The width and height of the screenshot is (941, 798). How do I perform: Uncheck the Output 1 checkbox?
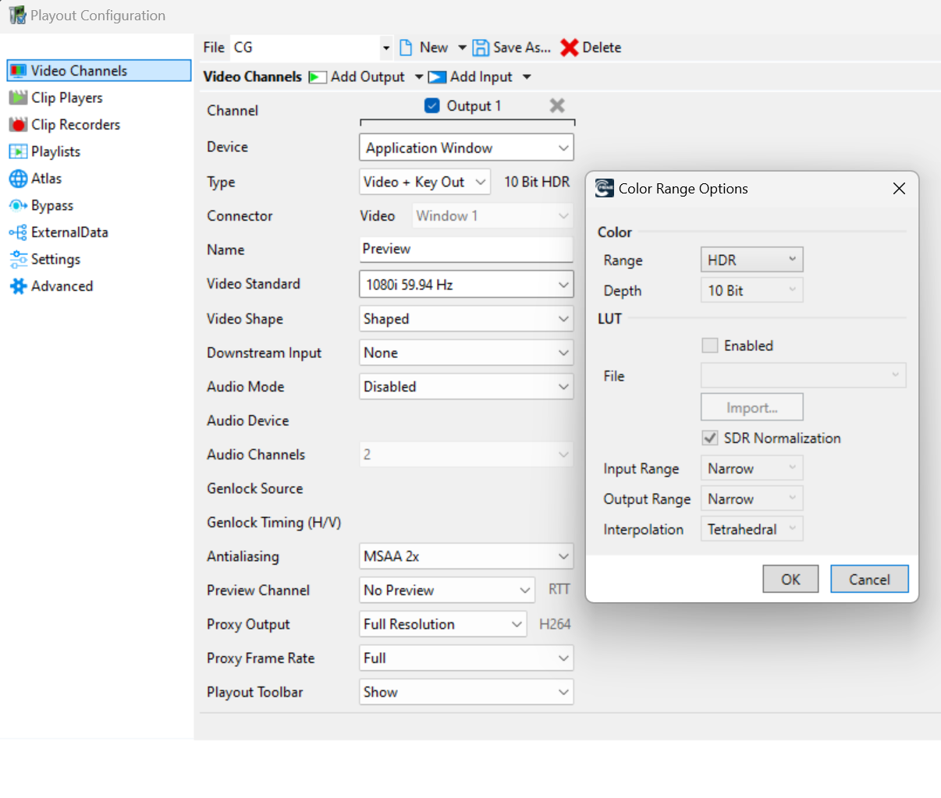tap(432, 105)
